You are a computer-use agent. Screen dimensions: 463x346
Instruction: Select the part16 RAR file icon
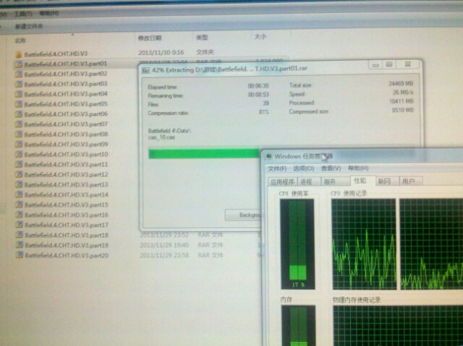point(20,214)
